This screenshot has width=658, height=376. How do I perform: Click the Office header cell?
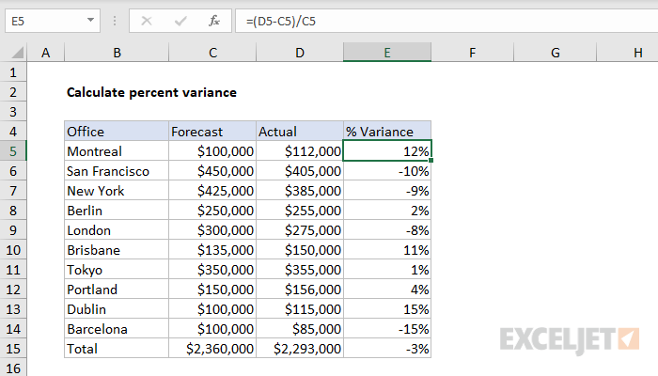point(116,132)
